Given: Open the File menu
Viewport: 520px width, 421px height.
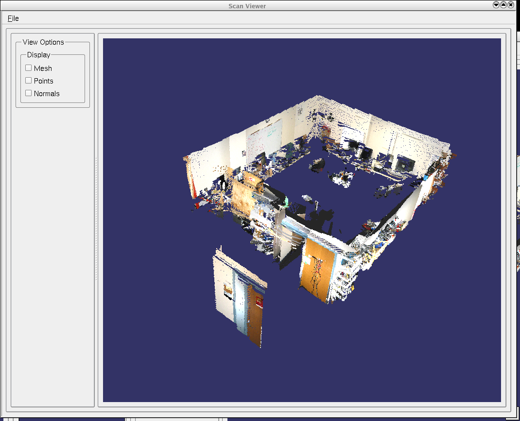Looking at the screenshot, I should pos(13,18).
